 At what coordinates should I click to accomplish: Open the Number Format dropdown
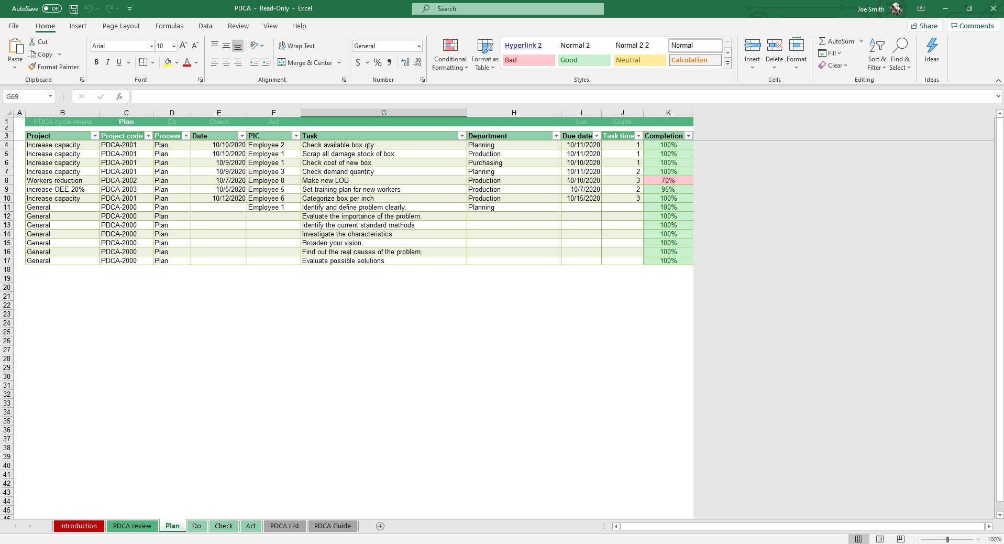(x=419, y=46)
